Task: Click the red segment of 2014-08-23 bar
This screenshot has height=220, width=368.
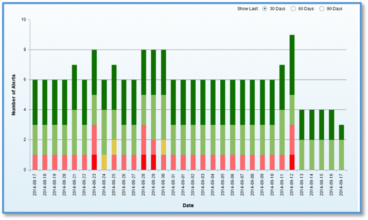Action: pos(94,162)
